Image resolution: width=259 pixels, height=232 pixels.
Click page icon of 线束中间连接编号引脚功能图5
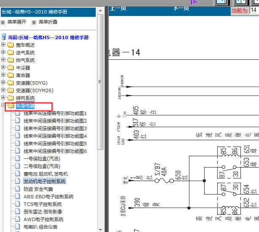[x=18, y=143]
